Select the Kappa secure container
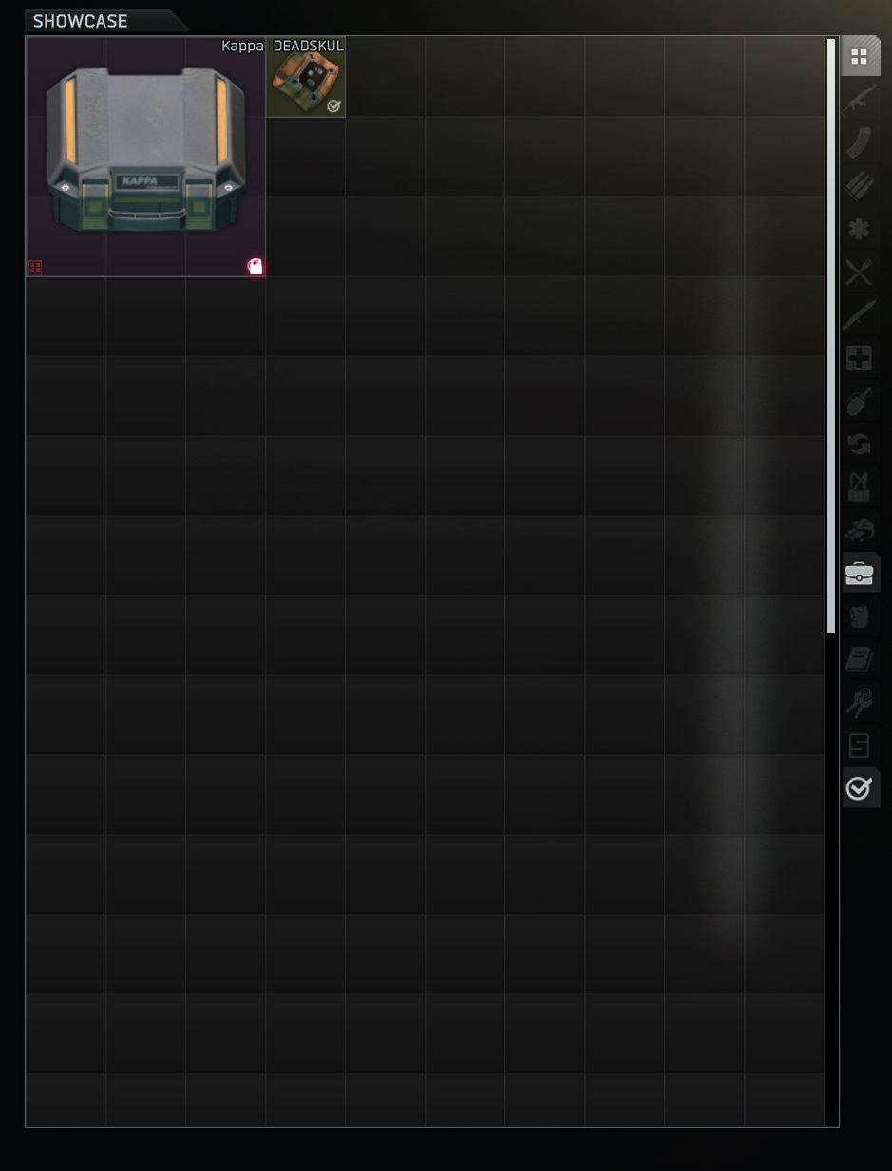Screen dimensions: 892x1171 click(145, 157)
